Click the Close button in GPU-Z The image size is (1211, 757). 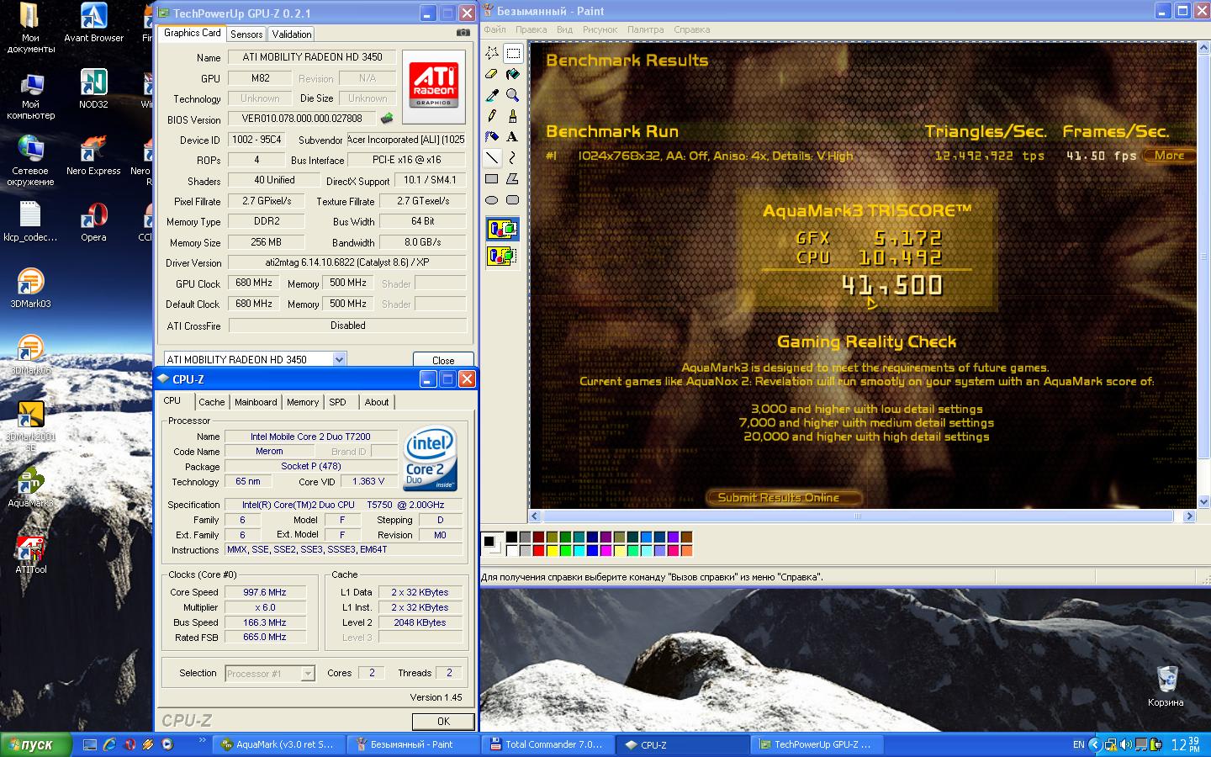pos(443,360)
